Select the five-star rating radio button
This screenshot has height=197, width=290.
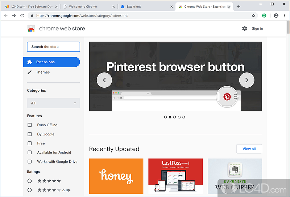point(30,181)
